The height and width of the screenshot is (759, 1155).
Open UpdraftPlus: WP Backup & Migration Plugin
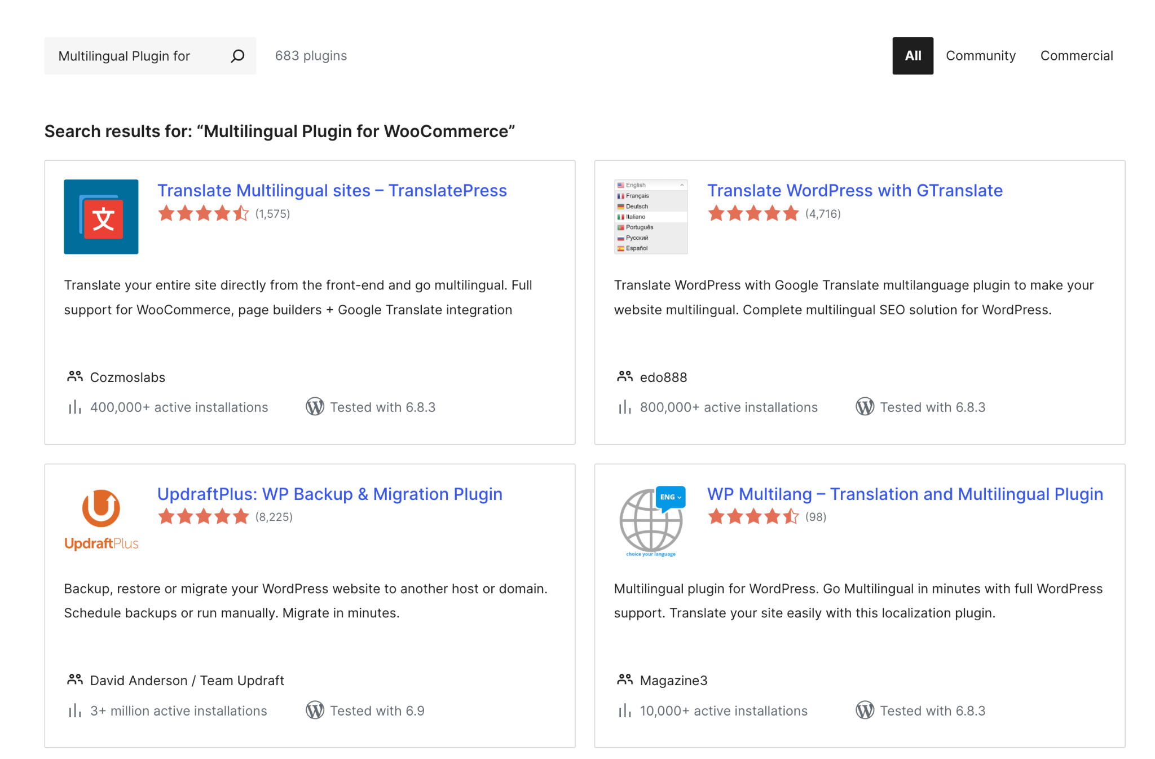pos(329,494)
